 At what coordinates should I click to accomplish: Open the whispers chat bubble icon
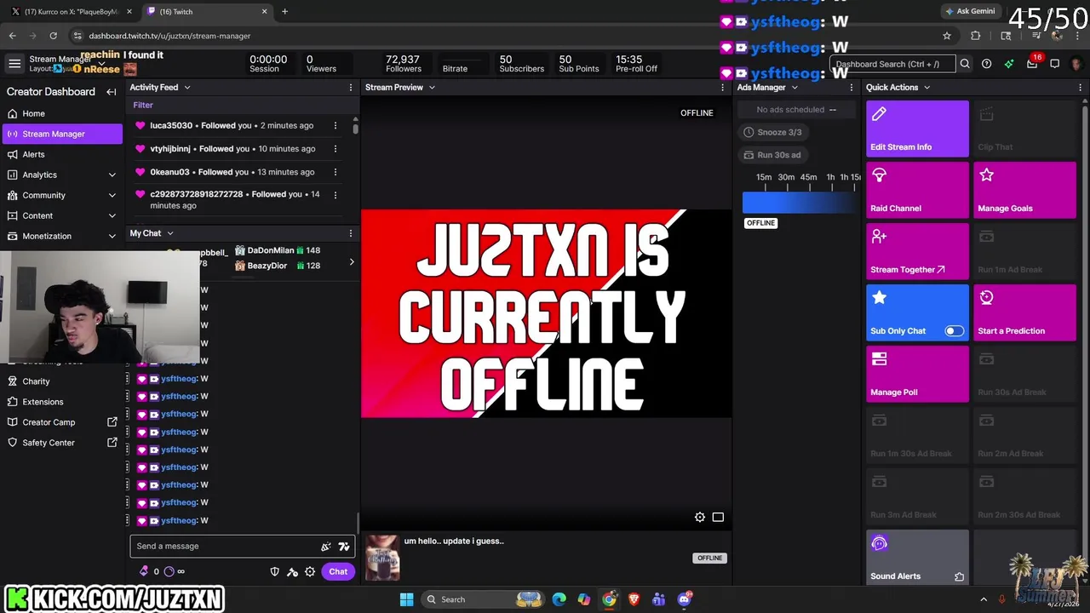tap(1054, 64)
